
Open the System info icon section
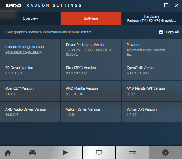pos(165,152)
